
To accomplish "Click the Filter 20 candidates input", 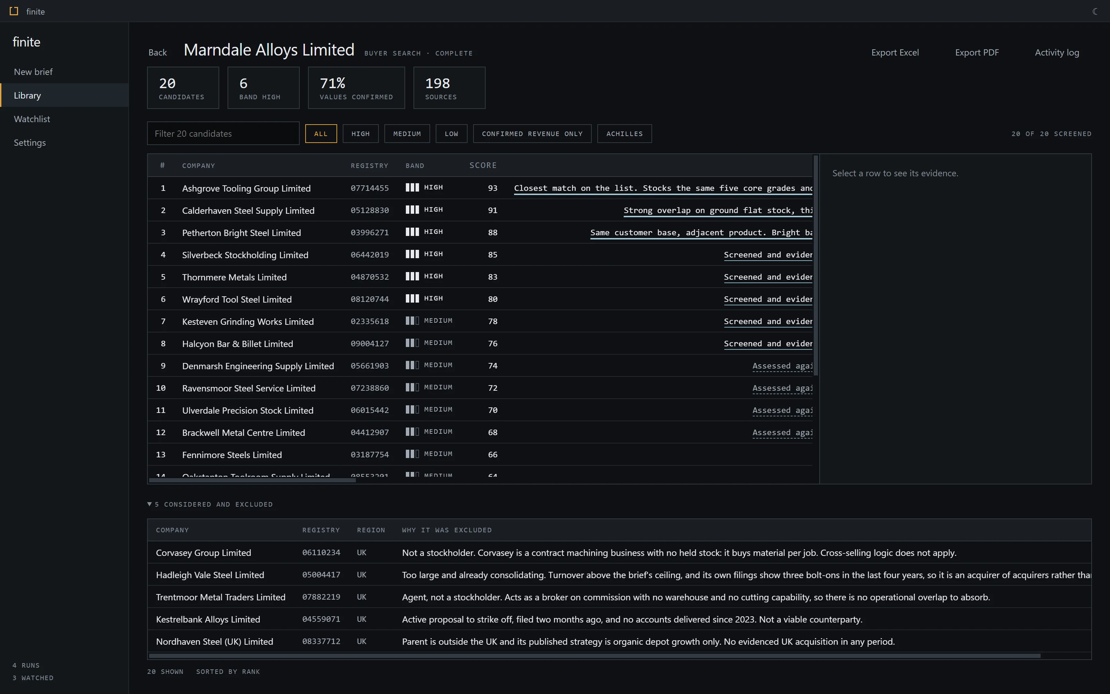I will click(x=223, y=134).
